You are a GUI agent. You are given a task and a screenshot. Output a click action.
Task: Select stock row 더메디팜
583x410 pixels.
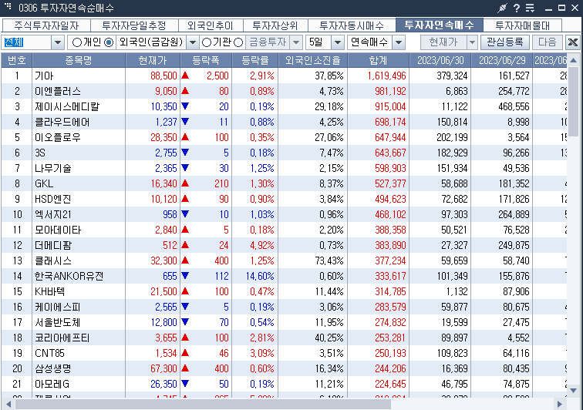tap(284, 245)
